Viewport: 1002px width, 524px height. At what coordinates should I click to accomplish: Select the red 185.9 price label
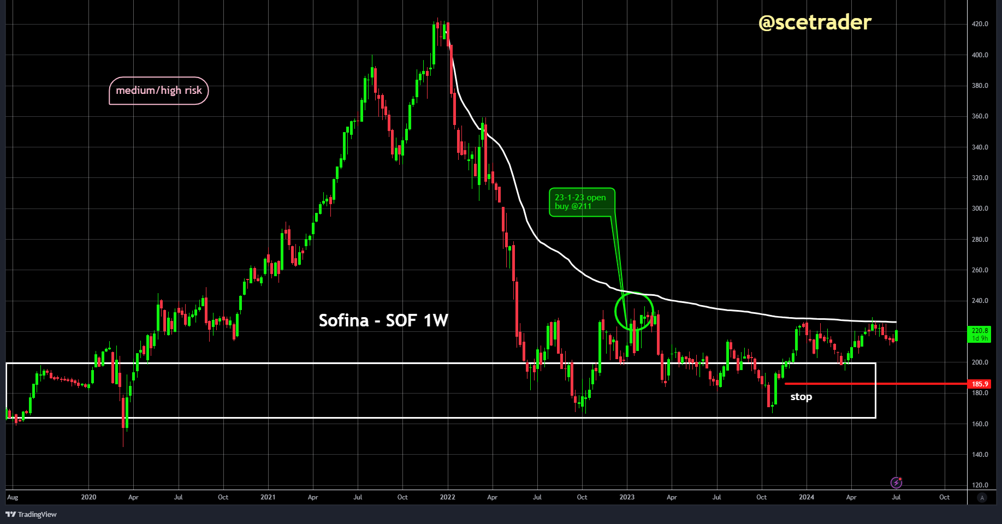coord(980,384)
